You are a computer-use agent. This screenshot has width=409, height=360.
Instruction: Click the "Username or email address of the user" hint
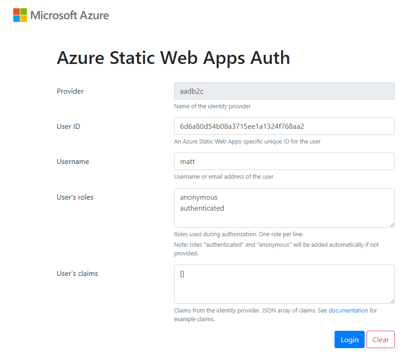tap(224, 177)
